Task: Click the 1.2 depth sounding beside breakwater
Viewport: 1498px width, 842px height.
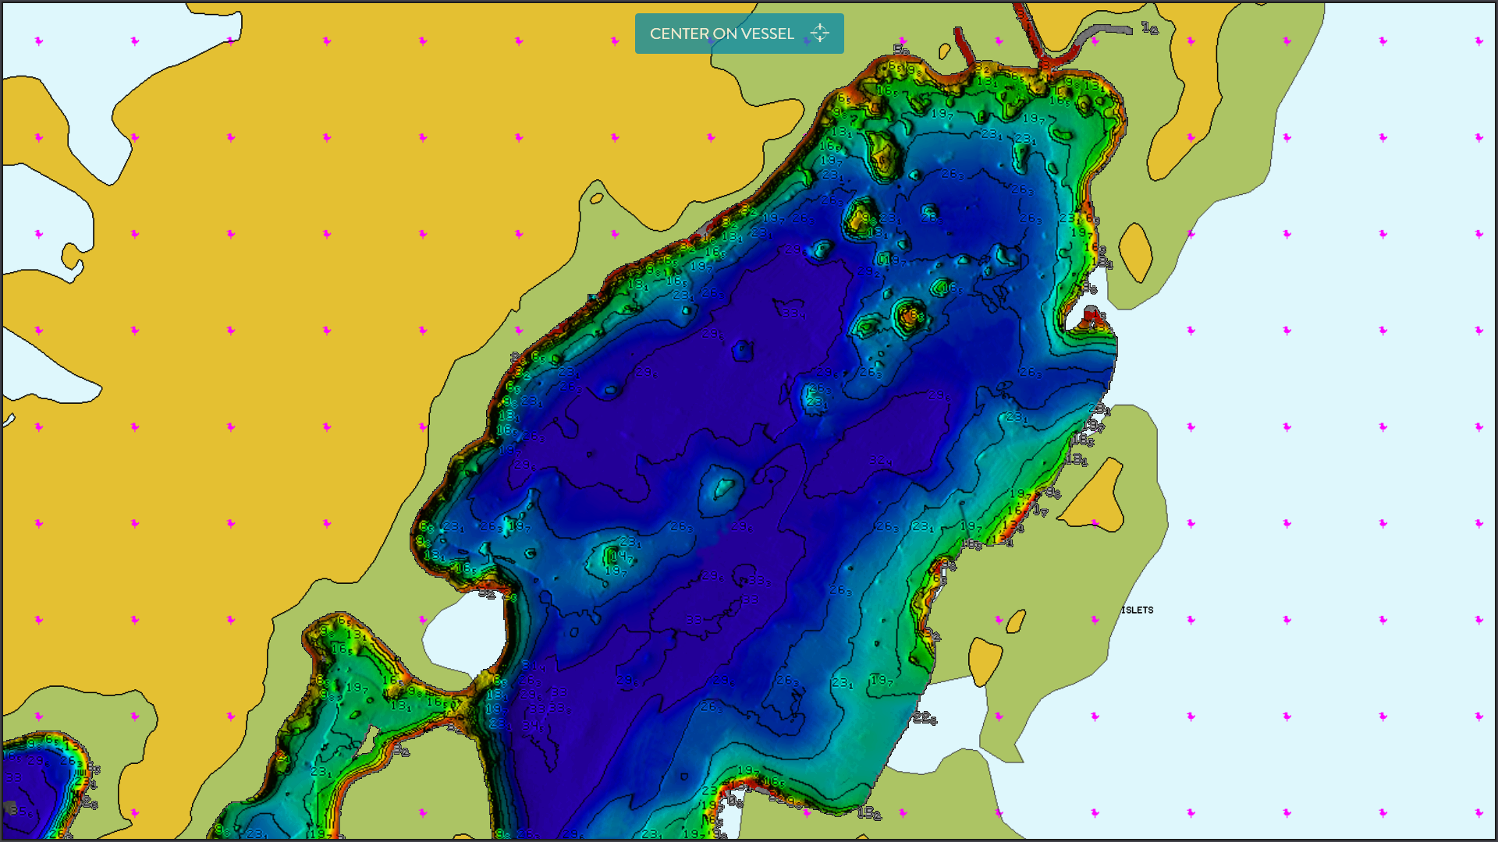Action: tap(1149, 29)
